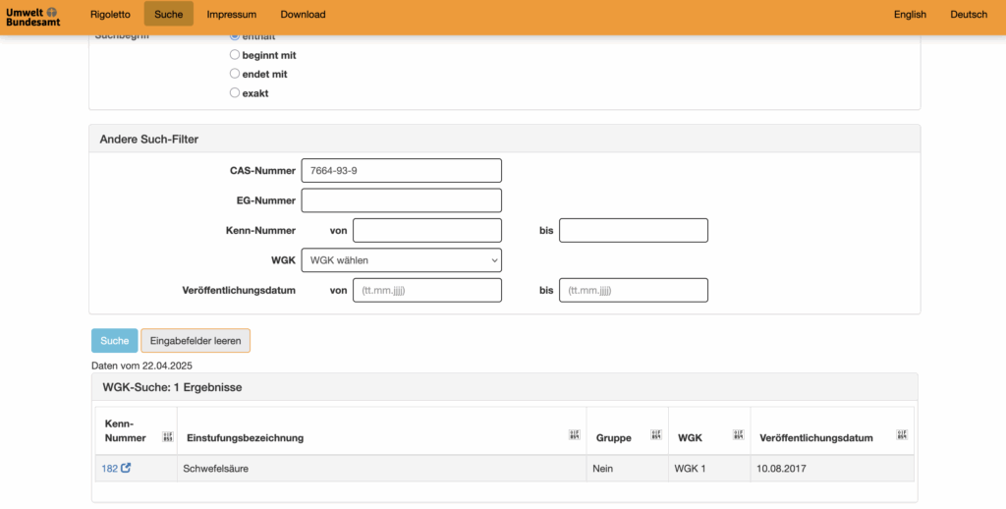1006x509 pixels.
Task: Sort results by Einstufungsbezeichnung column icon
Action: click(576, 435)
